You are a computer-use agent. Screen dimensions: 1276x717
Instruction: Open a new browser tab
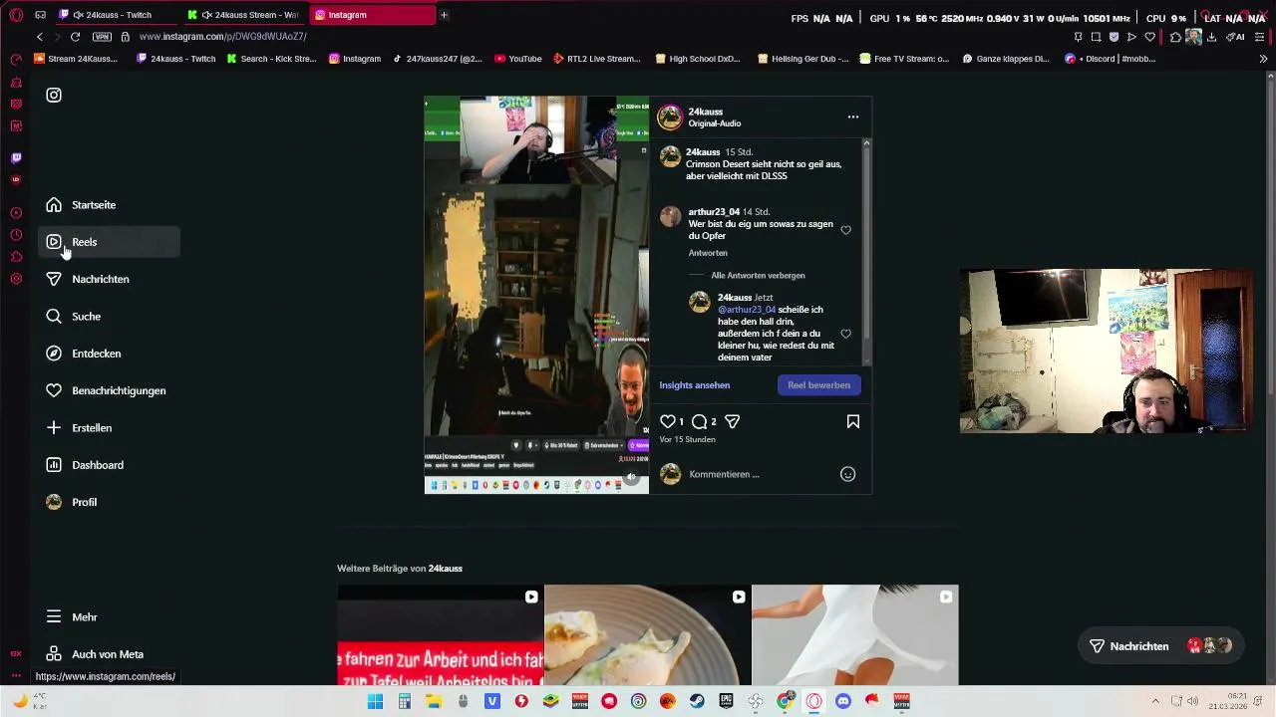coord(444,15)
